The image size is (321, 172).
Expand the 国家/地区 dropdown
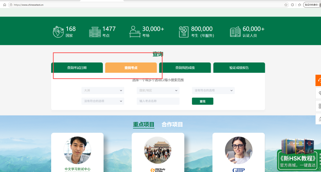[158, 91]
